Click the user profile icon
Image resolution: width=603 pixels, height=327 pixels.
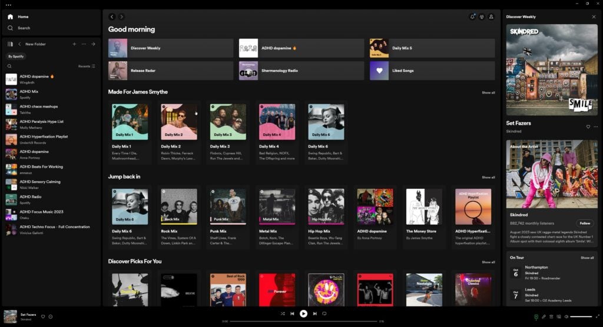tap(491, 17)
